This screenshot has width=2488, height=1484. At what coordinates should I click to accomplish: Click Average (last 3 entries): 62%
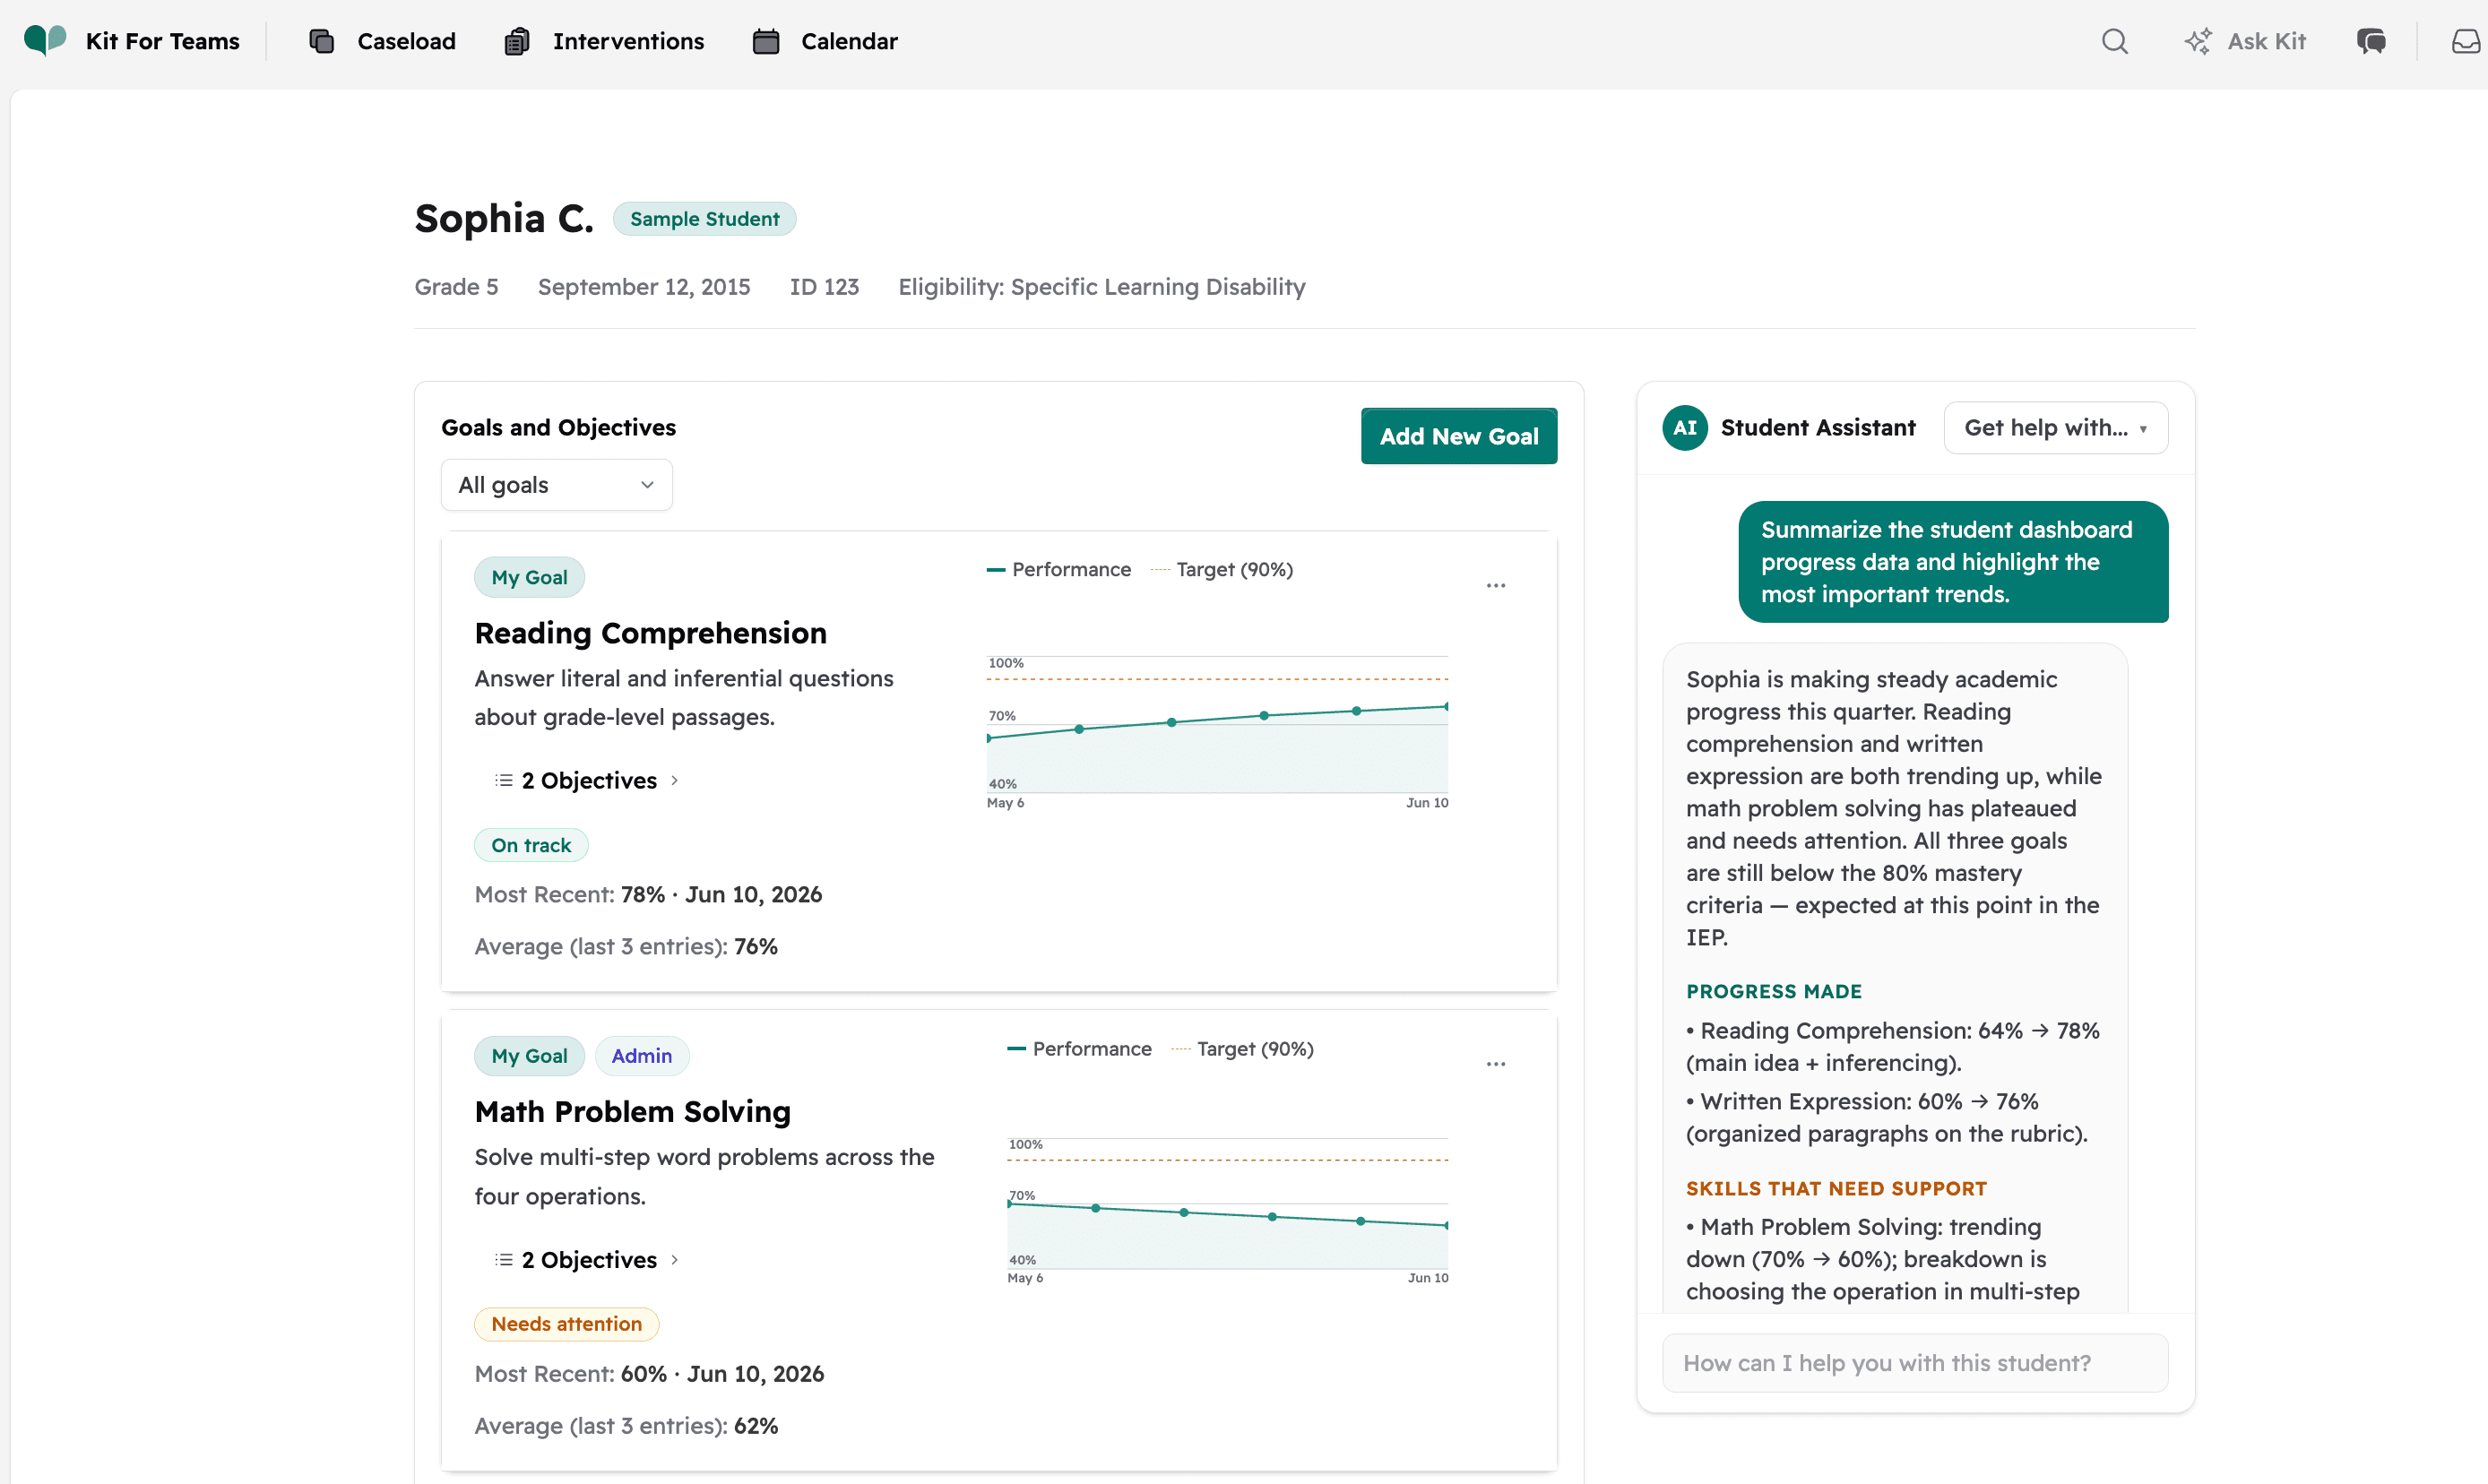(x=627, y=1426)
